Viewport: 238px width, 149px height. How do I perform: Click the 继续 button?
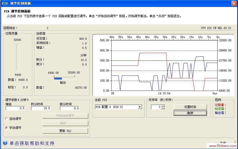tap(190, 113)
